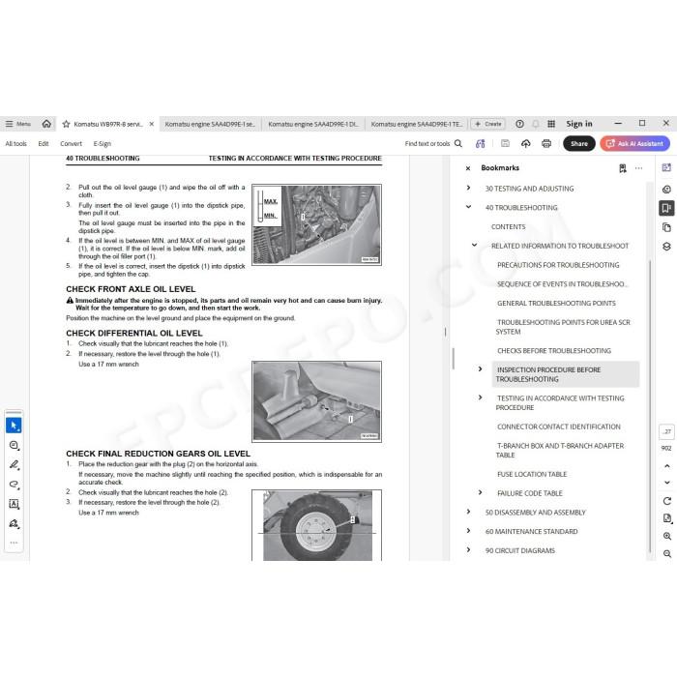Select the freehand draw lasso tool

pos(14,485)
